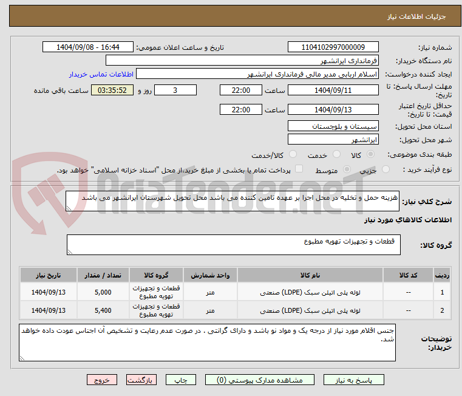Click the گروه کالا textarea قطعات و تجهیزات

click(233, 245)
